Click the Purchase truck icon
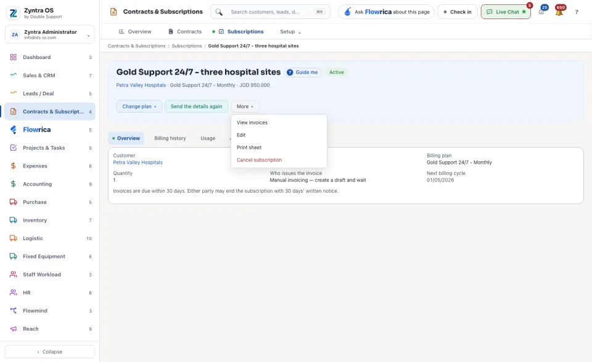This screenshot has height=362, width=592. click(x=13, y=202)
